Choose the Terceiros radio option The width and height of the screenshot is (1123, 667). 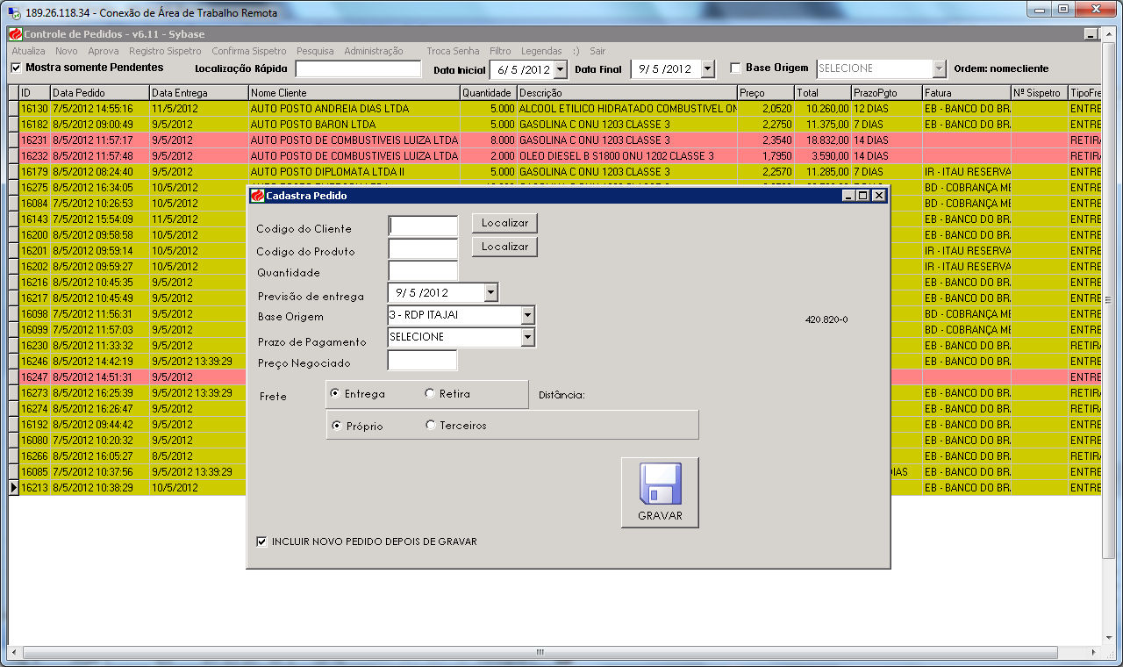click(430, 425)
